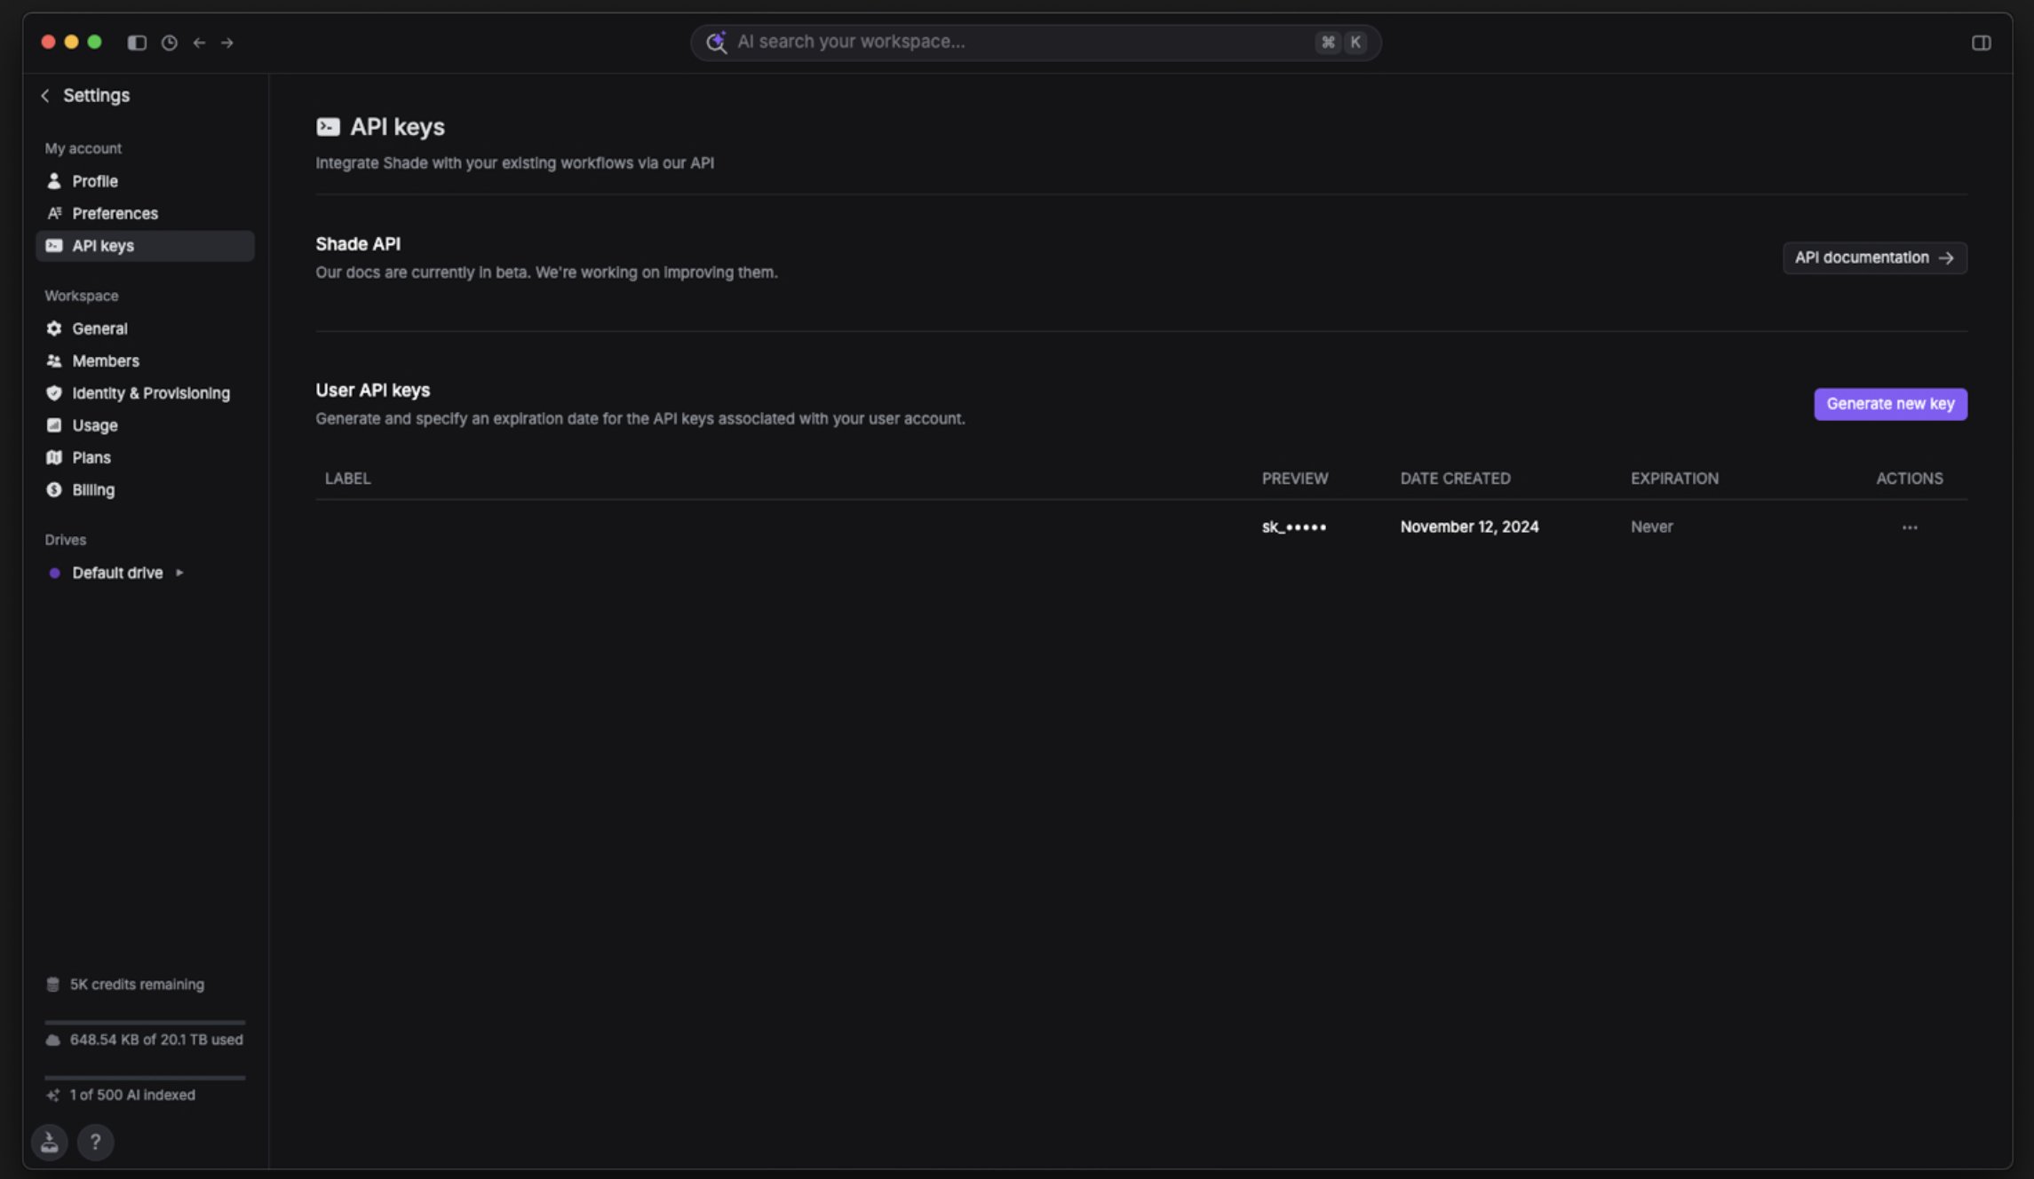The height and width of the screenshot is (1179, 2034).
Task: Click the AI search sparkle icon
Action: tap(716, 41)
